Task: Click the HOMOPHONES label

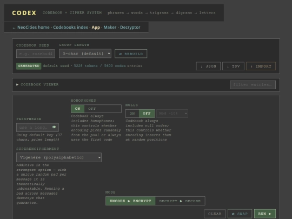Action: click(83, 101)
